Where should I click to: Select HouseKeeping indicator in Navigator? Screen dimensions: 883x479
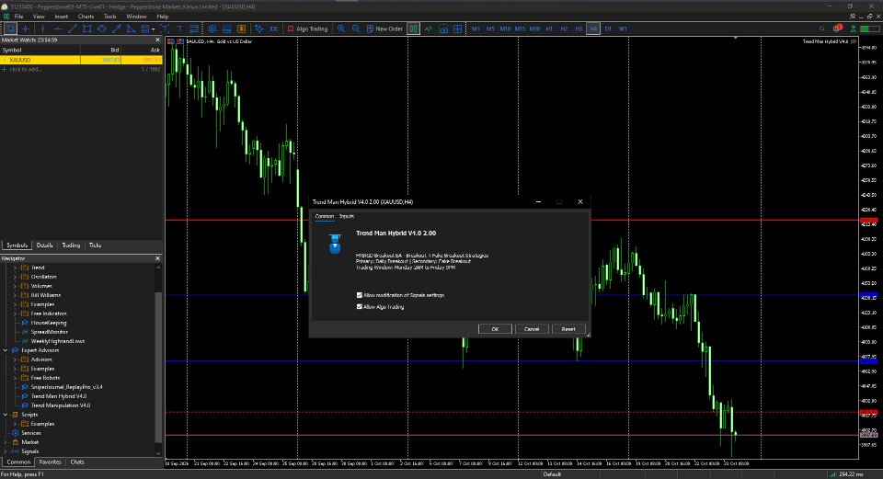pos(49,323)
